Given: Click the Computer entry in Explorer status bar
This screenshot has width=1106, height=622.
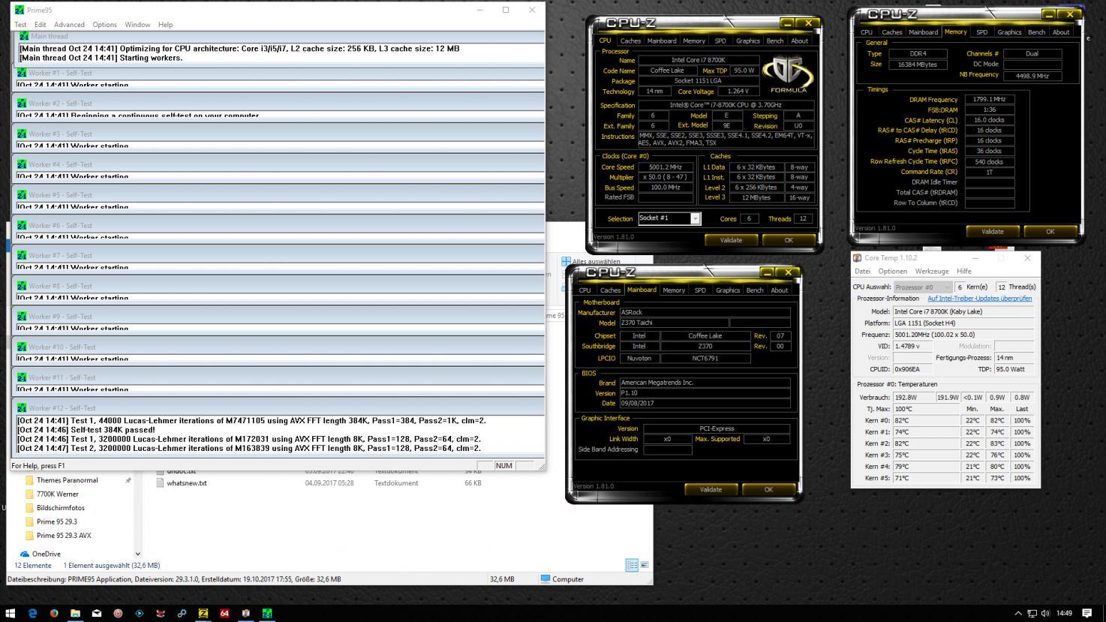Looking at the screenshot, I should tap(562, 579).
